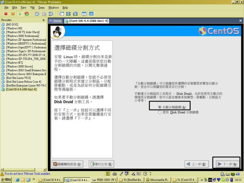Click the Next step (N) button

(x=228, y=164)
